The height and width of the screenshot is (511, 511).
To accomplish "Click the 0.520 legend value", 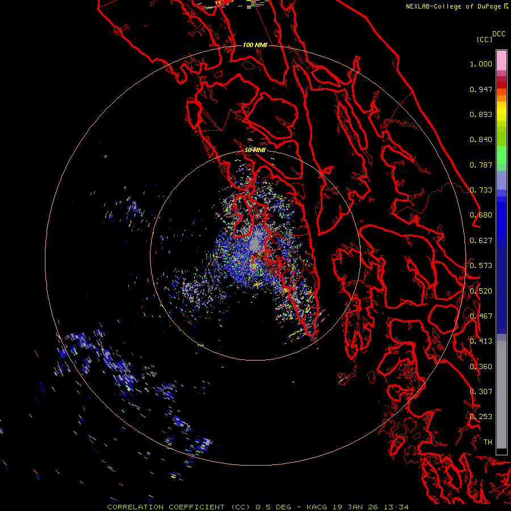I will point(481,291).
